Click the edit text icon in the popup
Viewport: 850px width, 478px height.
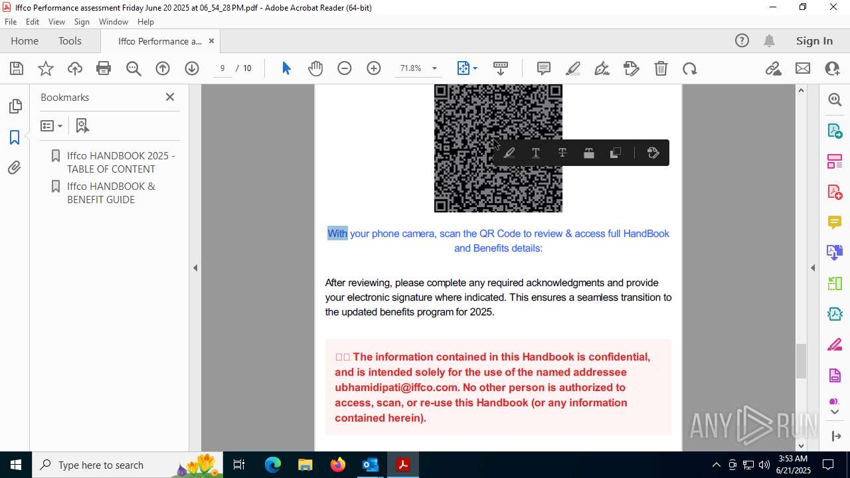(x=653, y=153)
